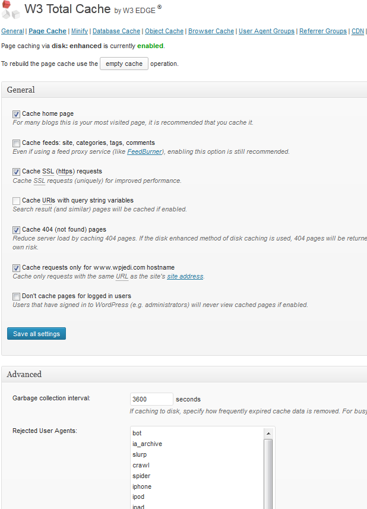Click 'spider' in Rejected User Agents list

click(141, 476)
